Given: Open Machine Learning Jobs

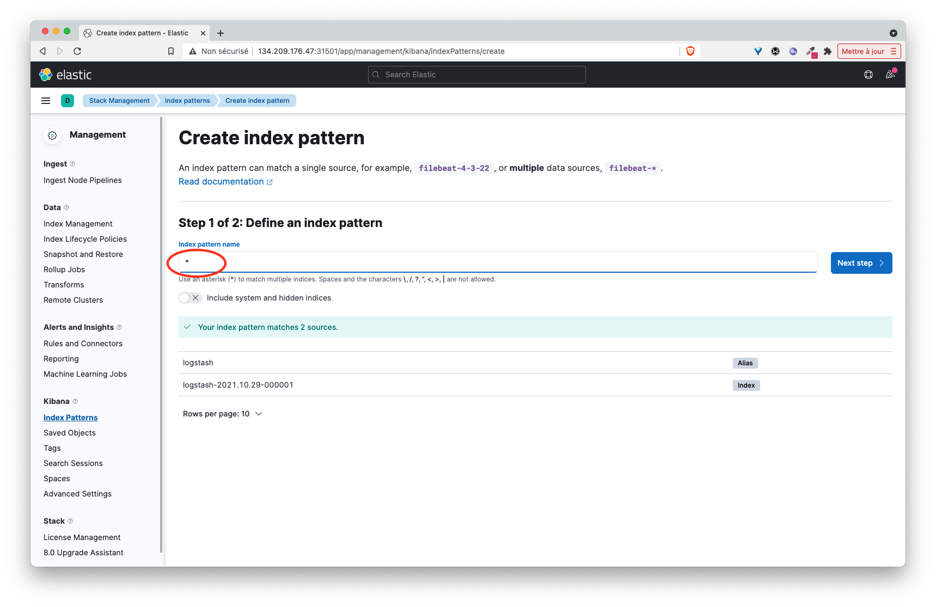Looking at the screenshot, I should point(85,374).
